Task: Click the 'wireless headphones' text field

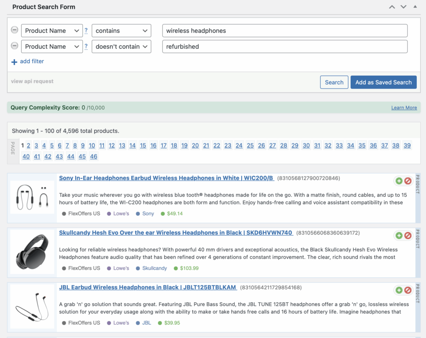Action: click(x=285, y=31)
